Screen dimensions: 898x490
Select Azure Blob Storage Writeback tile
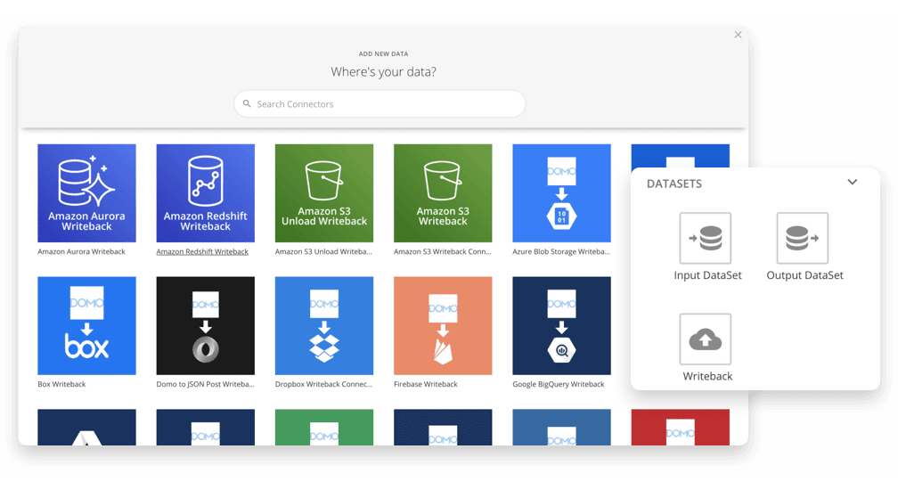point(561,193)
